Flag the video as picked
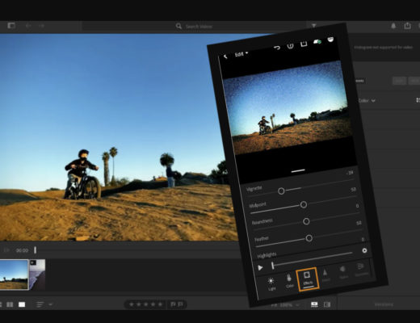 173,304
